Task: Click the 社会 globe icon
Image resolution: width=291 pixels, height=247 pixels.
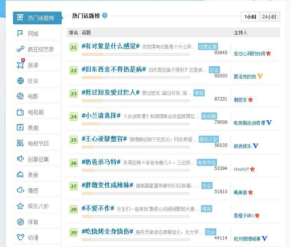Action: pyautogui.click(x=20, y=81)
